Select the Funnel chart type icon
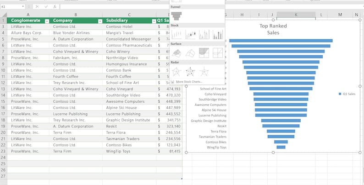This screenshot has width=364, height=185. tap(176, 16)
